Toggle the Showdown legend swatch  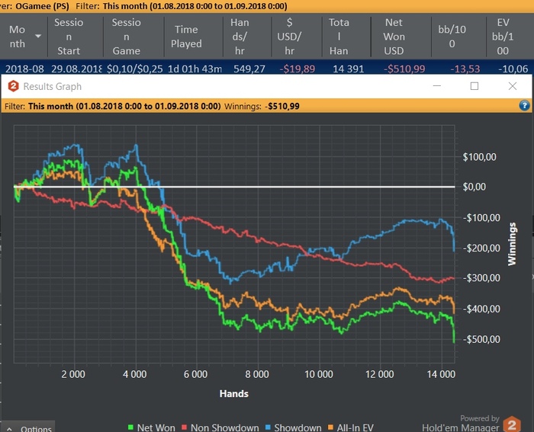tap(268, 427)
